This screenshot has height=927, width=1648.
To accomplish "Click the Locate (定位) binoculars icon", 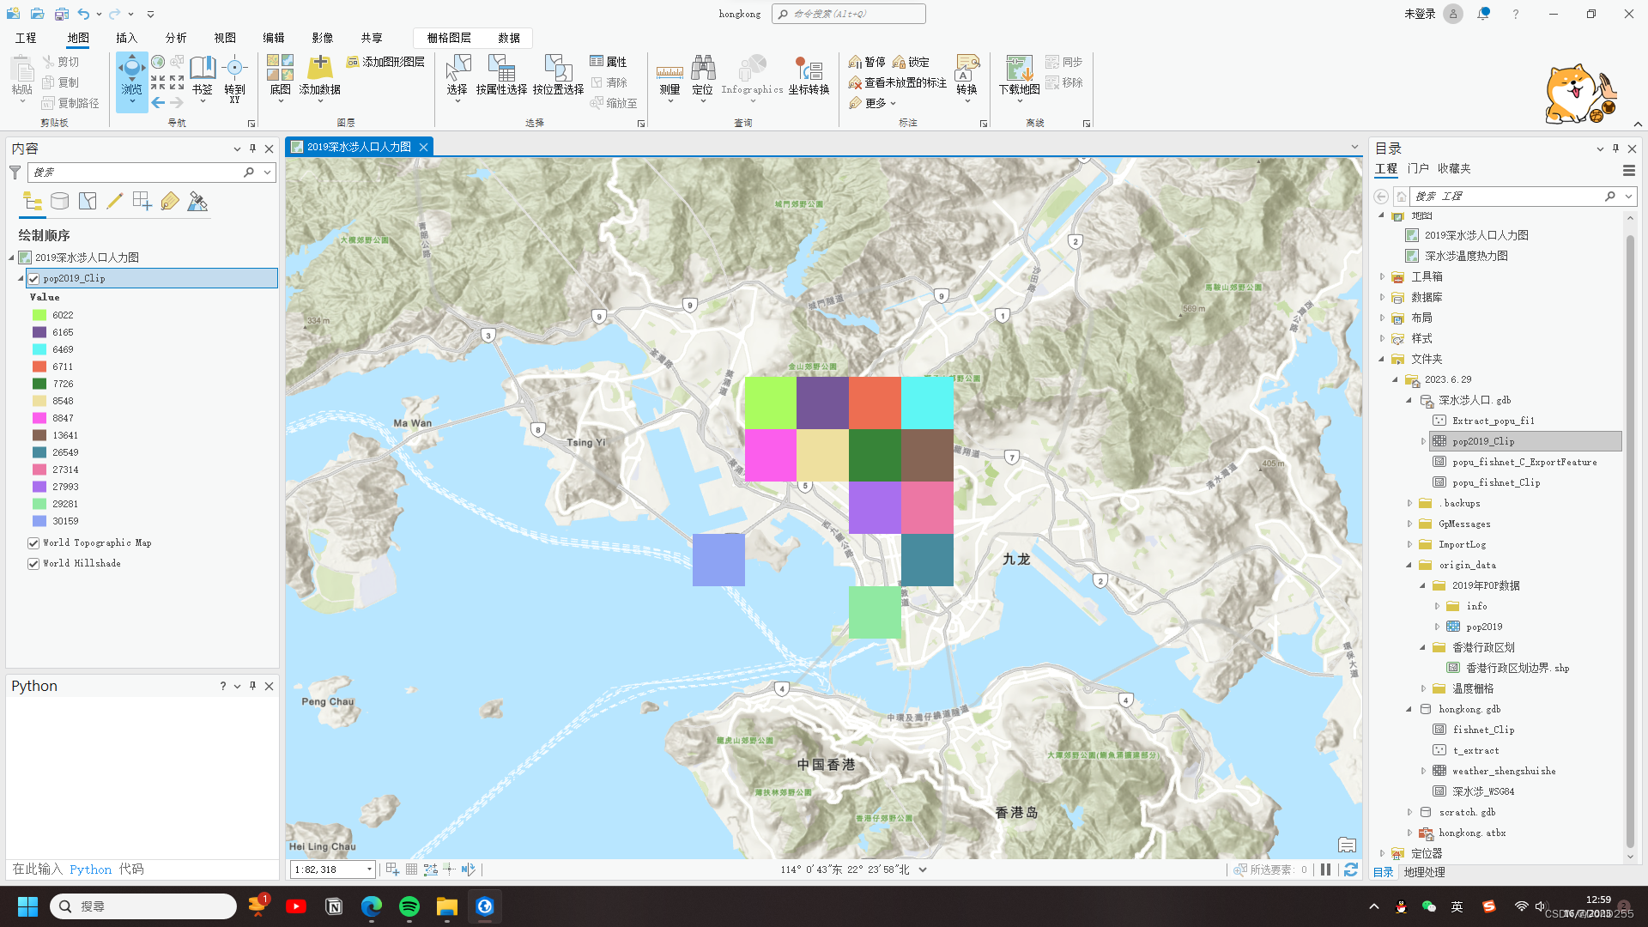I will pyautogui.click(x=702, y=69).
